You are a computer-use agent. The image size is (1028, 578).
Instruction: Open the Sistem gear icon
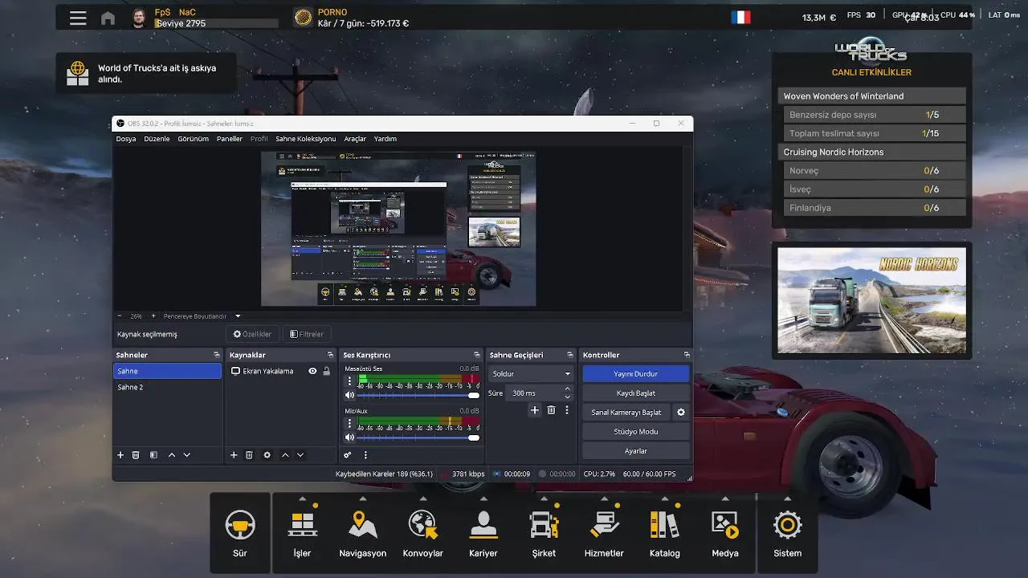[x=787, y=527]
